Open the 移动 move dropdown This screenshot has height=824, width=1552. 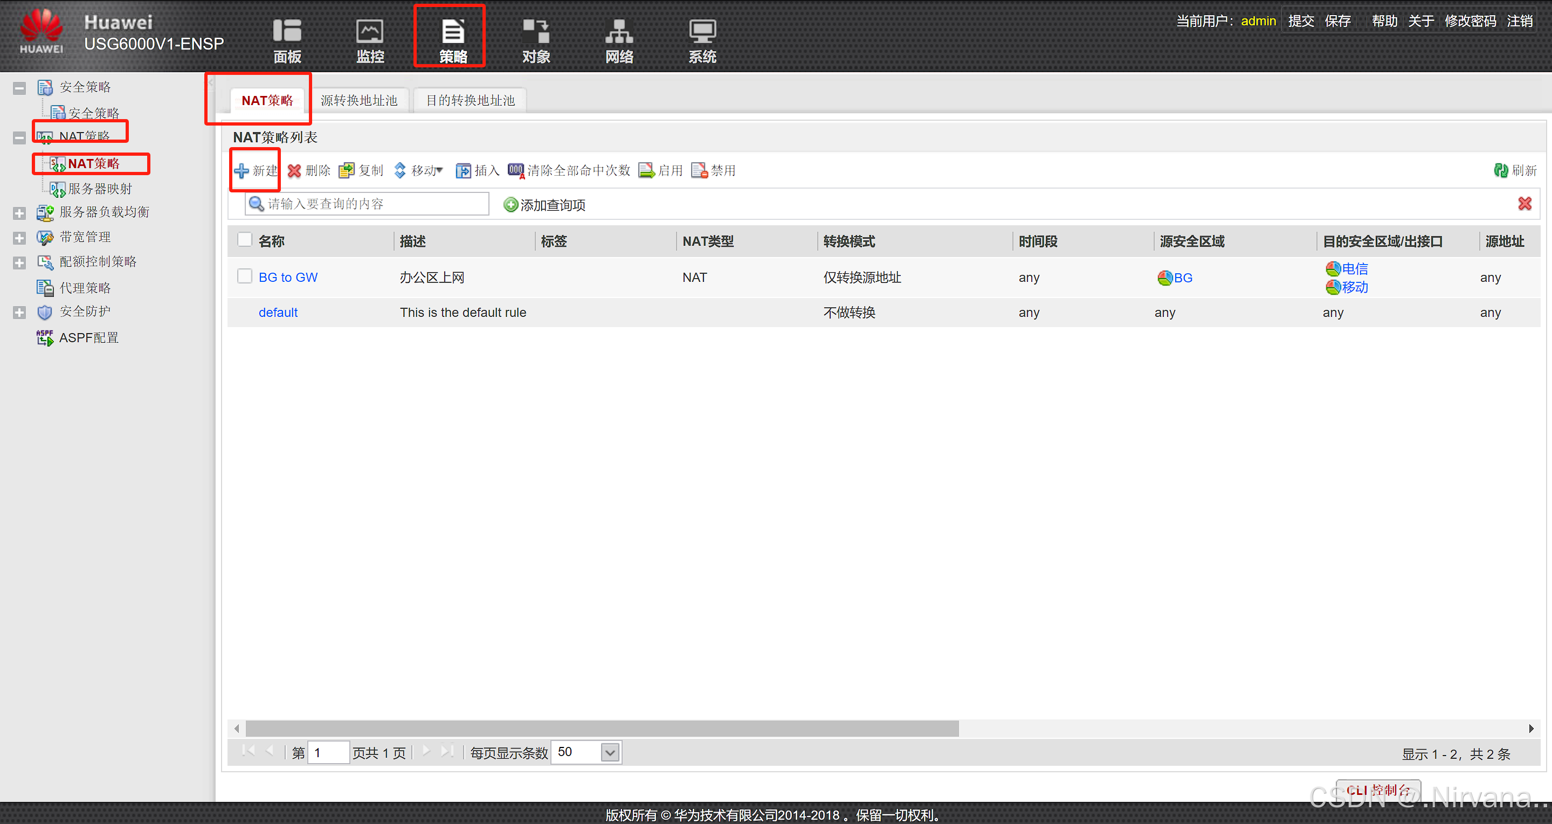[x=419, y=170]
